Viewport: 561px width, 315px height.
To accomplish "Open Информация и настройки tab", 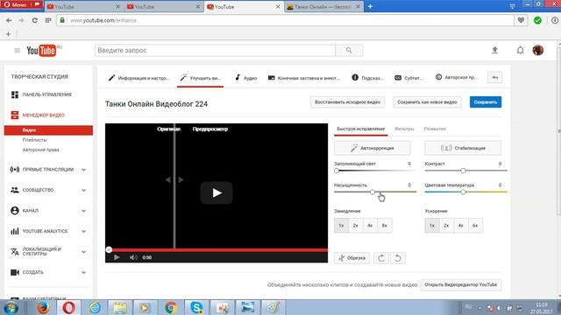I will pos(138,78).
